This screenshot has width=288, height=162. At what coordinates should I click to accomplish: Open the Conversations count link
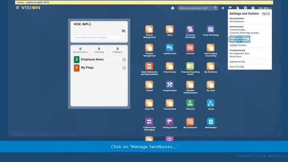pyautogui.click(x=80, y=50)
